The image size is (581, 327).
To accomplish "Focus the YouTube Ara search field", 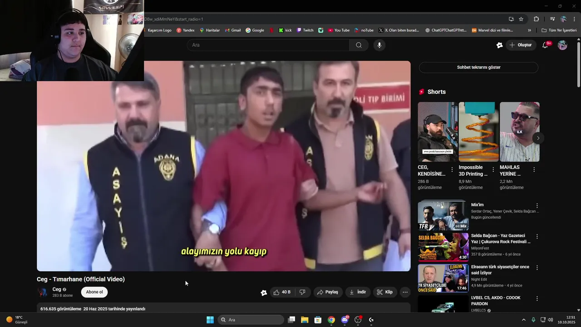I will [268, 45].
